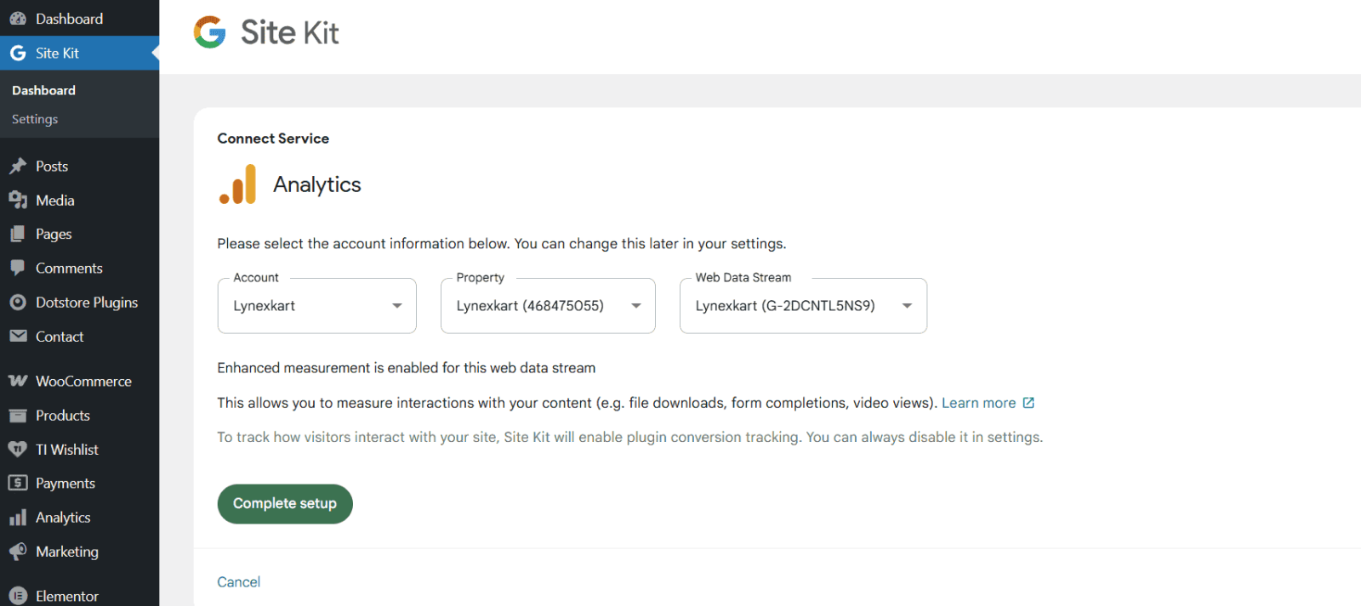Open the Elementor menu label

coord(67,597)
